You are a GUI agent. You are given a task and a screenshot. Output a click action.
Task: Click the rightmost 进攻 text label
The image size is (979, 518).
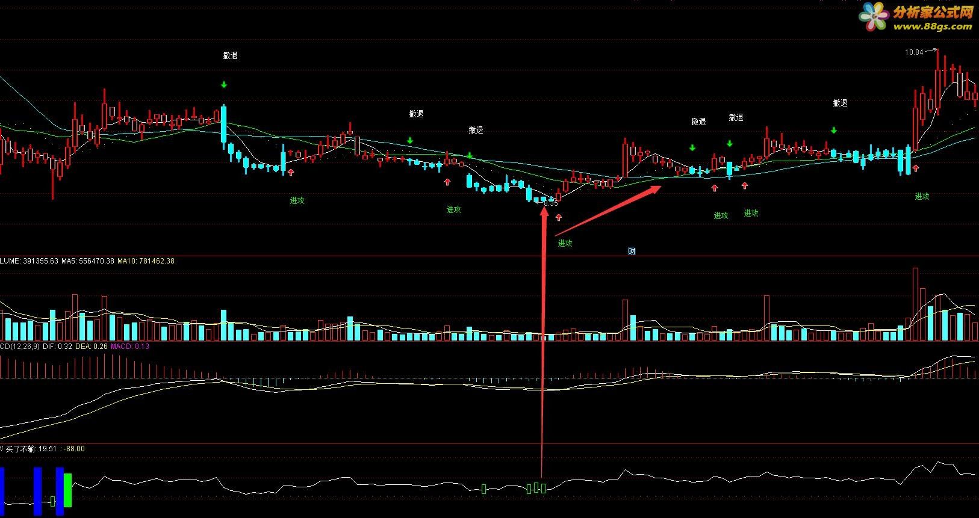click(922, 196)
